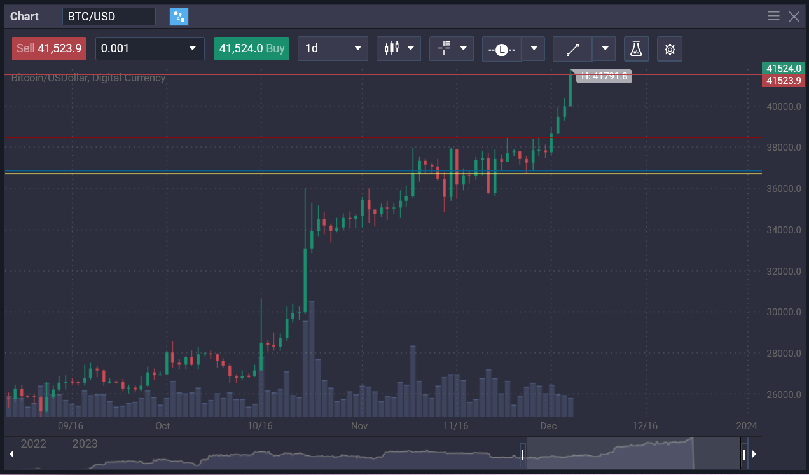Click the right scroll arrow of the navigator
The image size is (809, 475).
click(x=754, y=454)
